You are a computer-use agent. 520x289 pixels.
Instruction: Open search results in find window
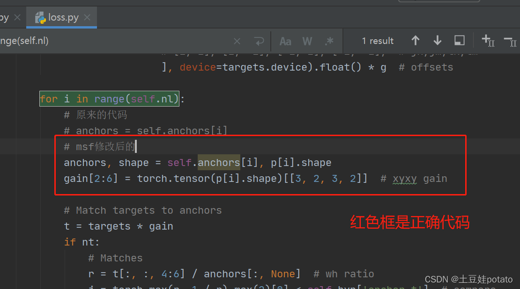[459, 41]
